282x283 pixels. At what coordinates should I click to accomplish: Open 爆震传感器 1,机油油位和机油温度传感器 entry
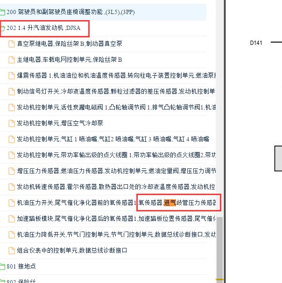tap(116, 75)
